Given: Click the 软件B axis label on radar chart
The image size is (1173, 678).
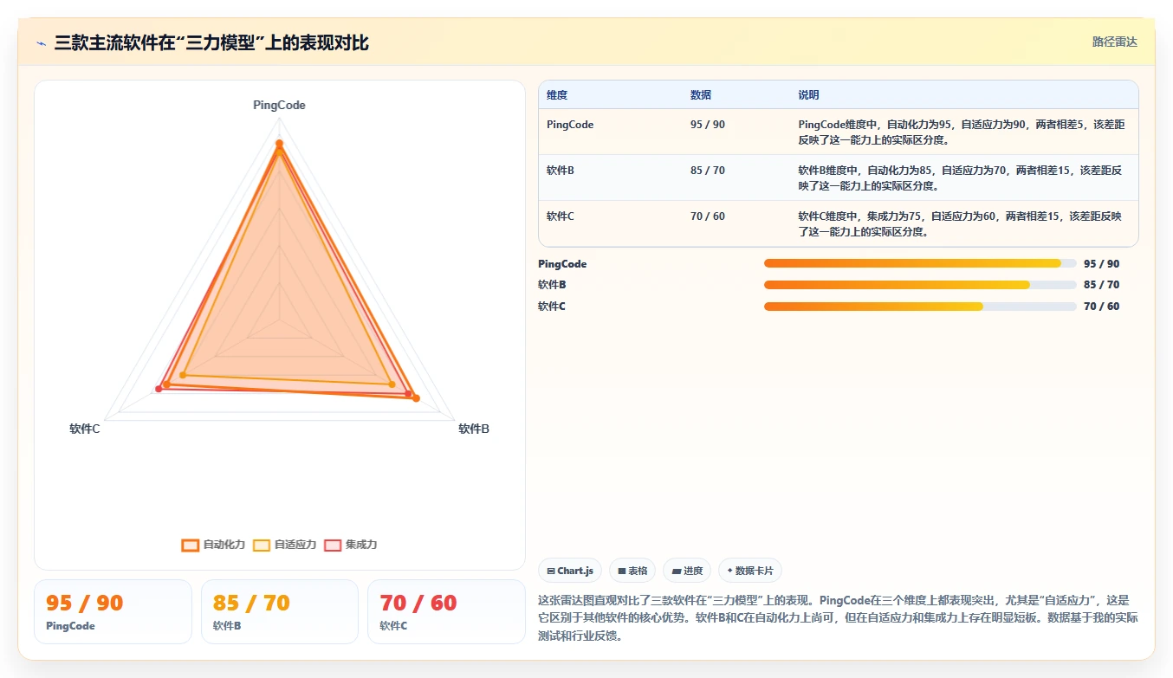Looking at the screenshot, I should point(474,429).
